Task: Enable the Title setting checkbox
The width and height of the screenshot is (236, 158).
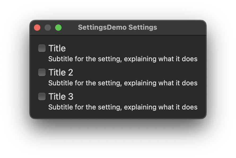Action: tap(42, 48)
